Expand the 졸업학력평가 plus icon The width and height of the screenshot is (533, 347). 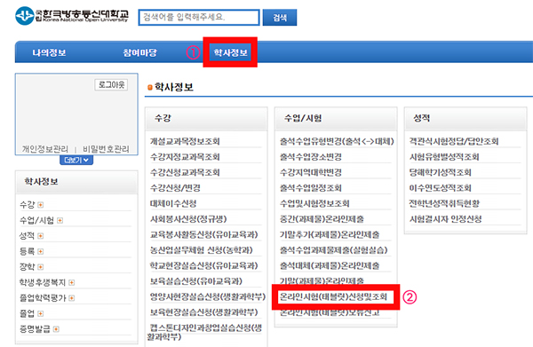click(71, 298)
